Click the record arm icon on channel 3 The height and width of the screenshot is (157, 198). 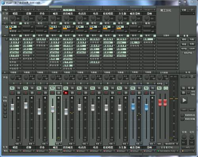pos(39,93)
